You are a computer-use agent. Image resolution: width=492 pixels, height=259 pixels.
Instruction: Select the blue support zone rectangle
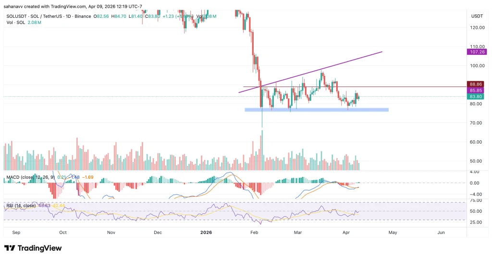[x=316, y=110]
